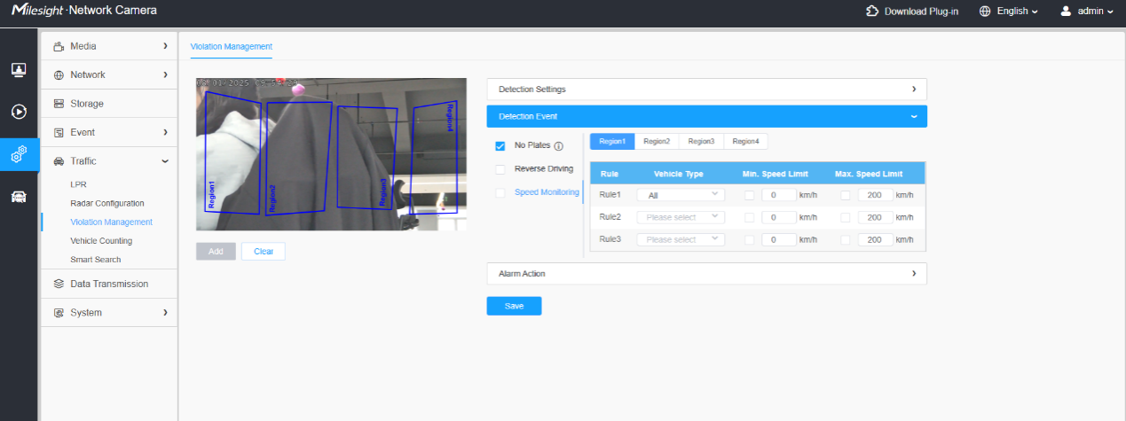Click the admin user icon
Viewport: 1126px width, 421px height.
[x=1066, y=11]
